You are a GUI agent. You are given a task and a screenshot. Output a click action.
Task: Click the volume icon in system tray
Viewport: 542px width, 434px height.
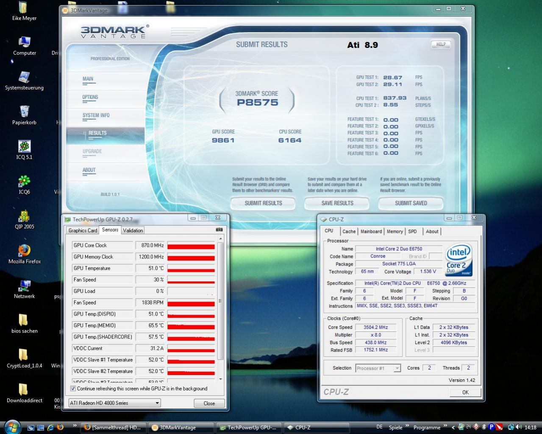click(x=519, y=428)
